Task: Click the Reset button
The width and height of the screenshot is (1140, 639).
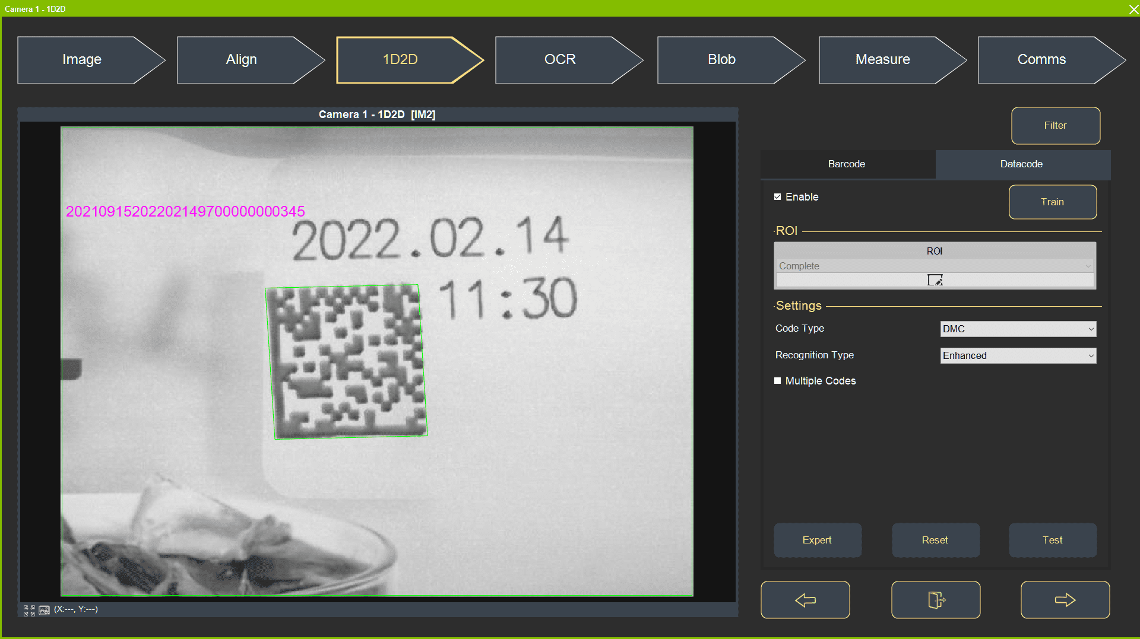Action: [935, 540]
